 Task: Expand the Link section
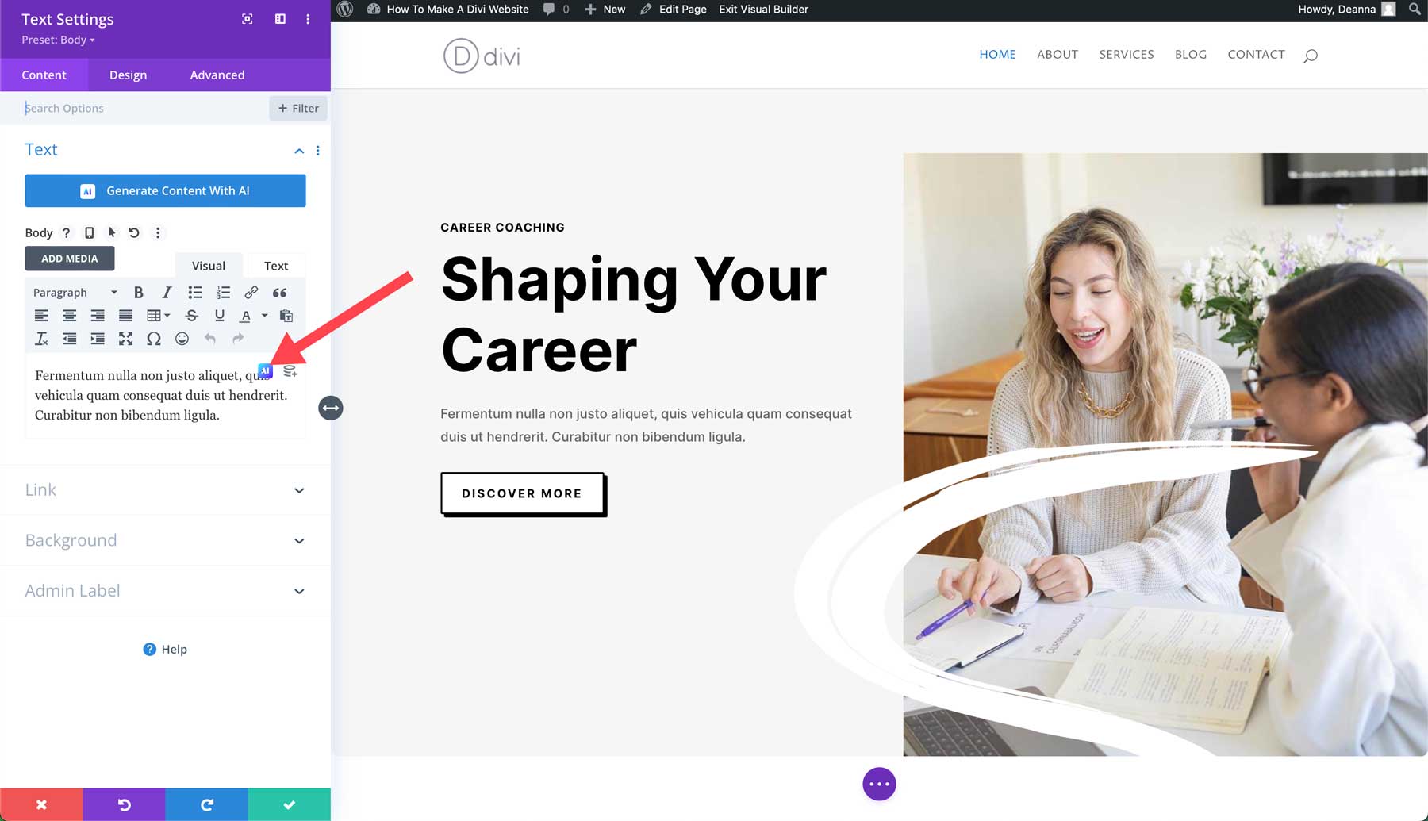point(165,490)
